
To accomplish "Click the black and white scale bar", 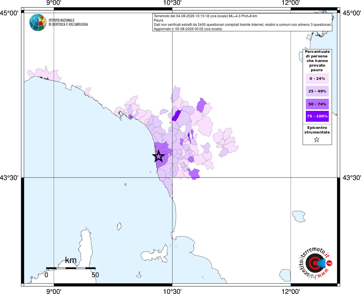I will point(71,268).
